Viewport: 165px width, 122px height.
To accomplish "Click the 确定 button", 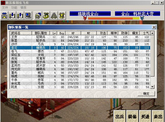I will [x=146, y=94].
